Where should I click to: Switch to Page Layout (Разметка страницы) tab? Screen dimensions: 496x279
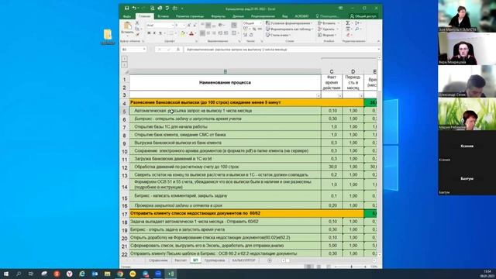[x=190, y=16]
